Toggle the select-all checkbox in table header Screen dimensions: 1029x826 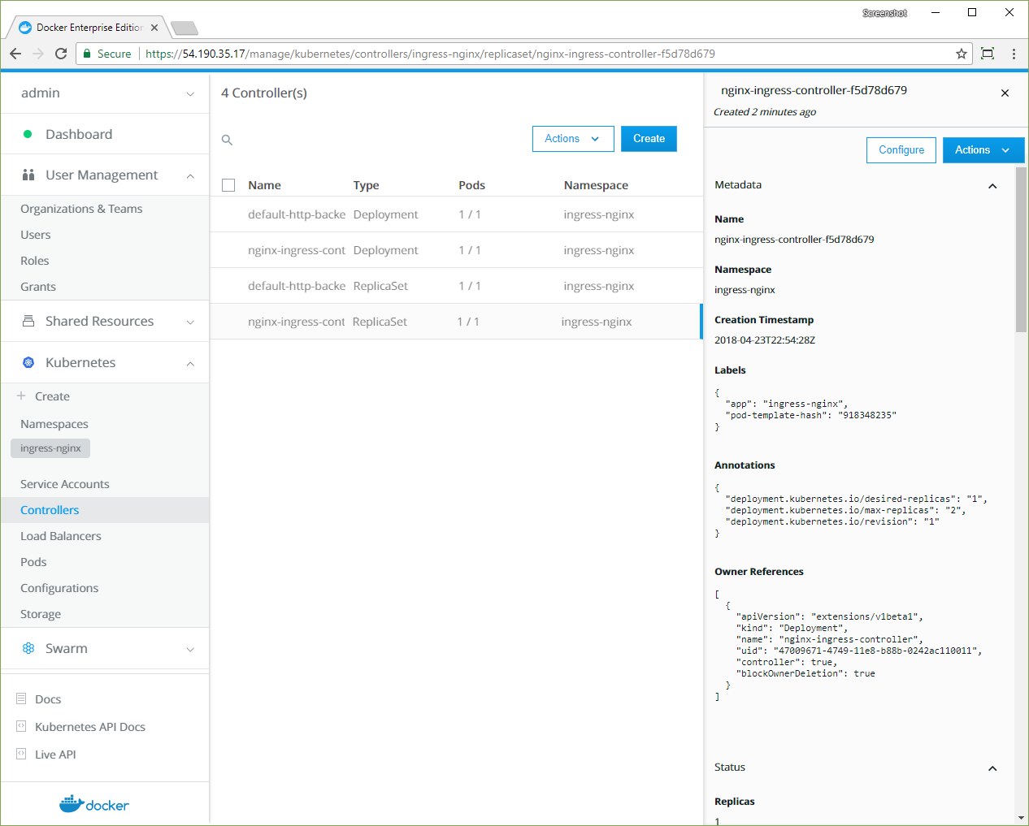228,185
